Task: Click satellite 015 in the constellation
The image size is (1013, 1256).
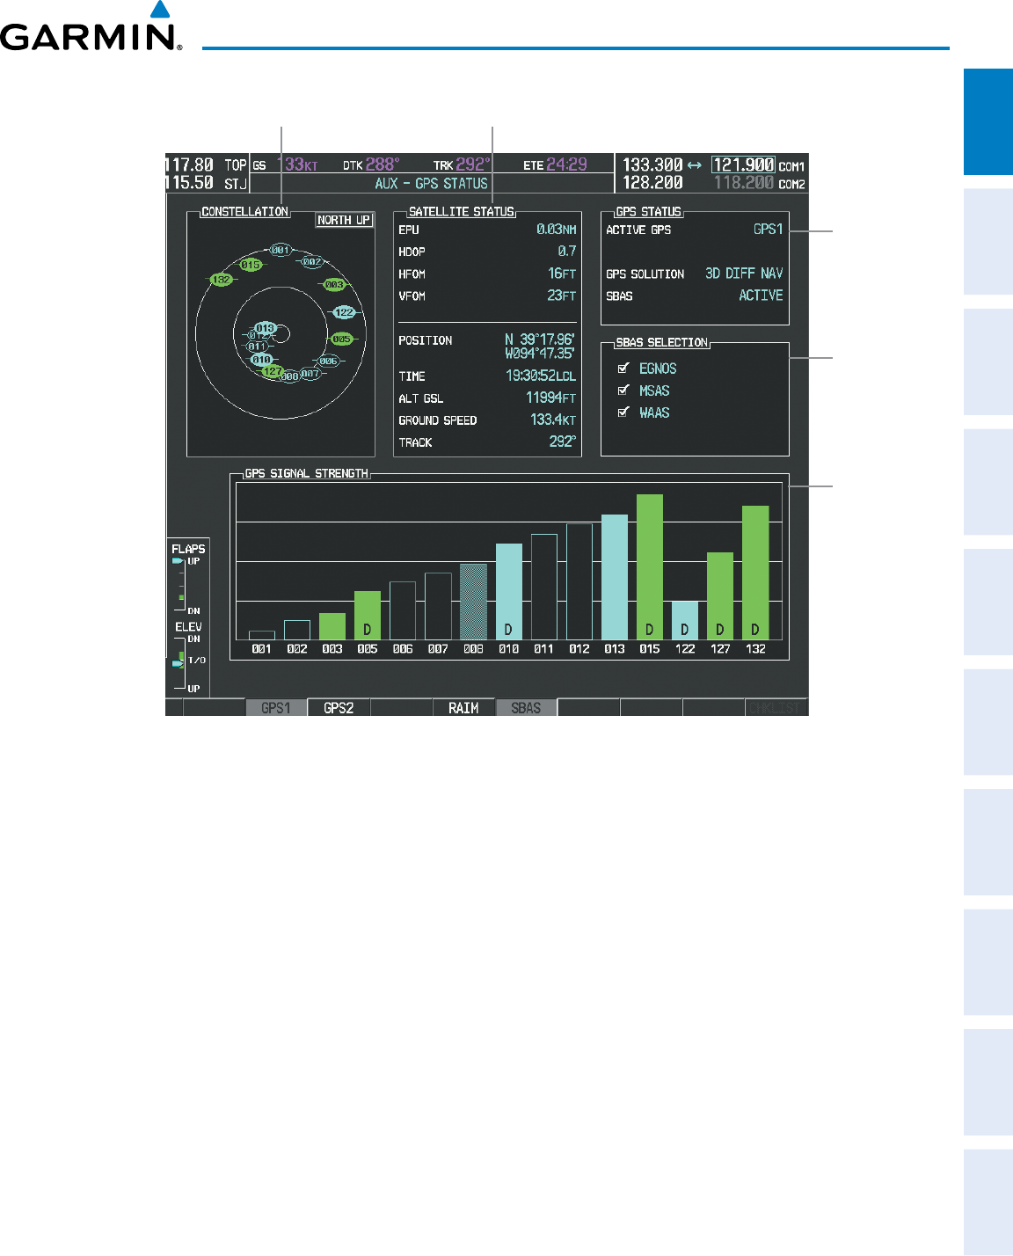Action: pyautogui.click(x=251, y=265)
